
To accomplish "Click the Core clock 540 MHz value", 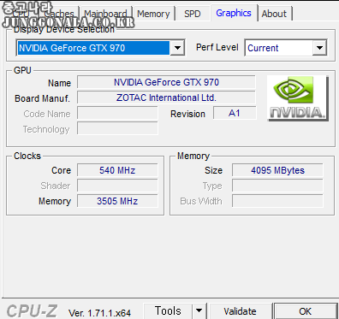I will click(117, 170).
